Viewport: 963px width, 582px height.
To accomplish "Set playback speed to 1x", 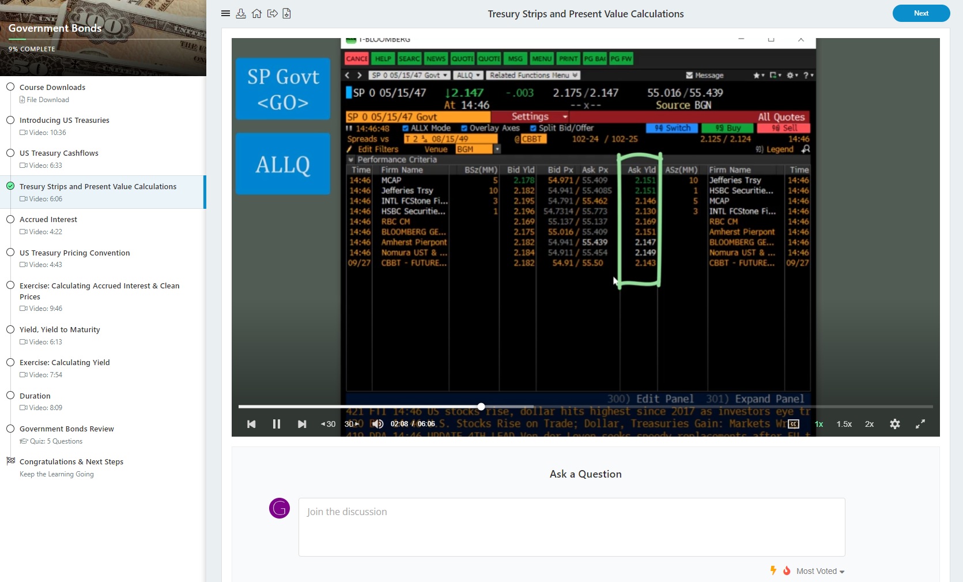I will click(x=819, y=424).
